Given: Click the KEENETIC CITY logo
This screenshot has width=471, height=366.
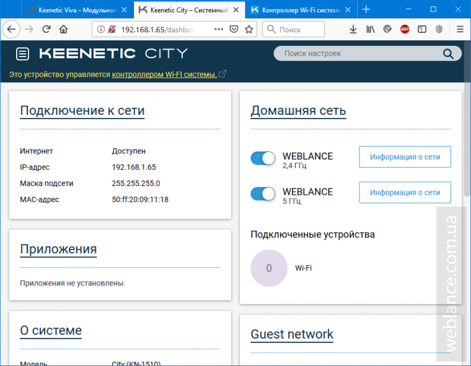Looking at the screenshot, I should [113, 53].
